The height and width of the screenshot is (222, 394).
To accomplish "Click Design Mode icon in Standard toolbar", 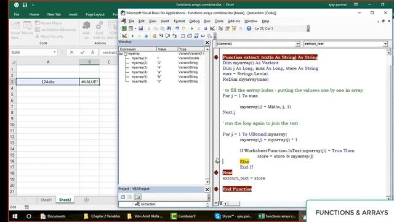I will click(x=212, y=28).
